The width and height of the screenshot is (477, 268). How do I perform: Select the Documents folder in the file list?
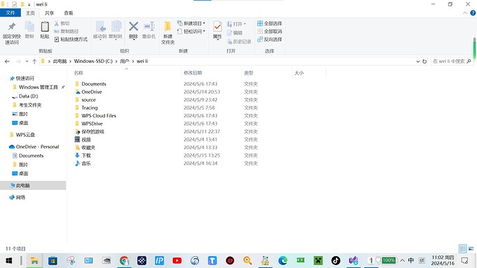click(x=94, y=84)
